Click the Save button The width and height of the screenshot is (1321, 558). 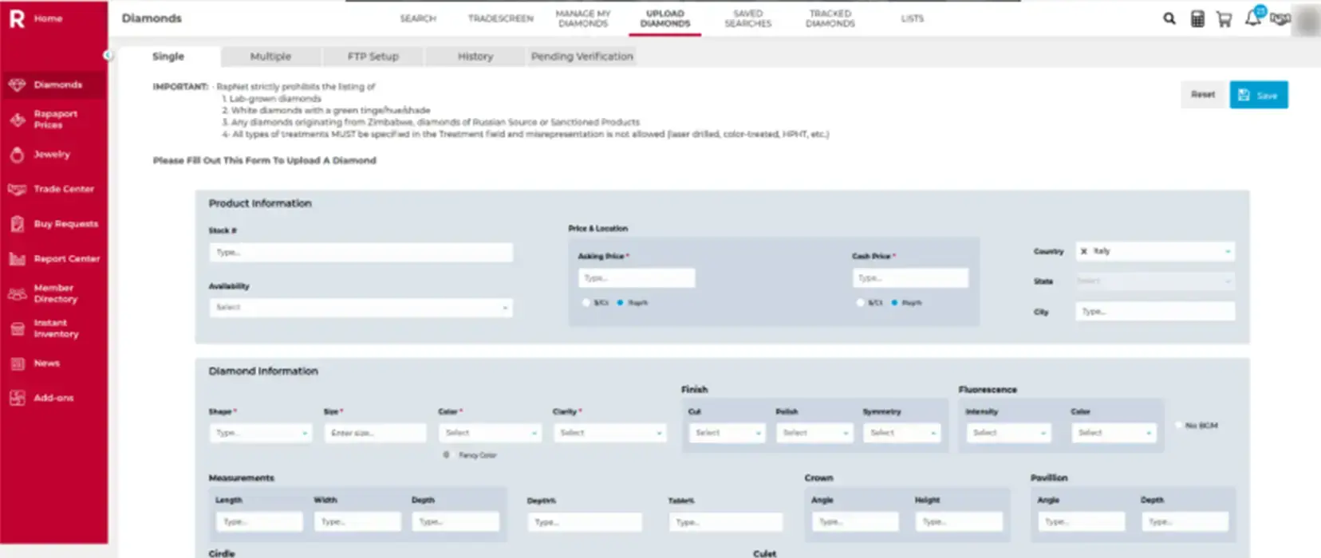(1259, 95)
